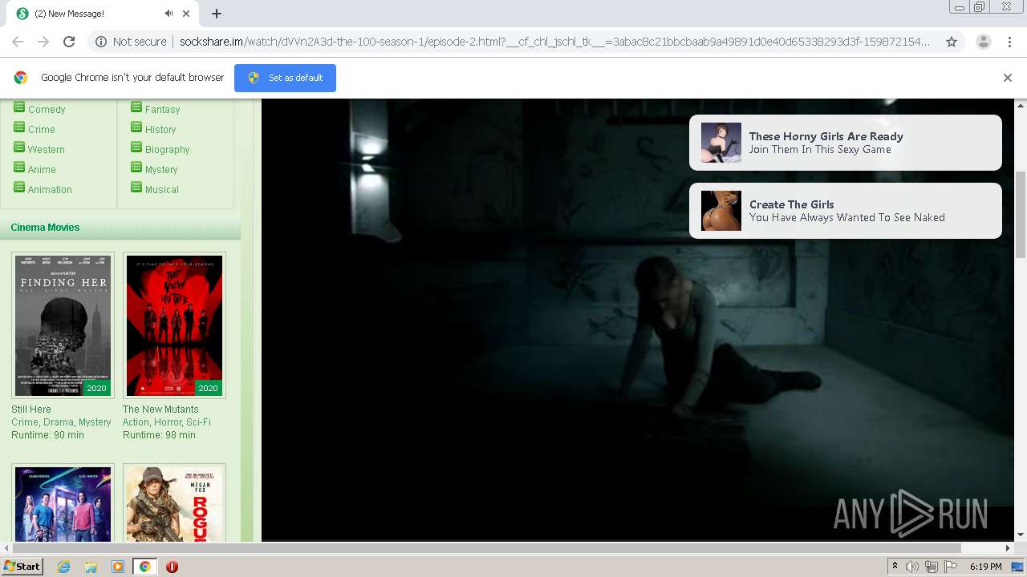1027x577 pixels.
Task: Click the horizontal scrollbar thumb
Action: [x=485, y=548]
